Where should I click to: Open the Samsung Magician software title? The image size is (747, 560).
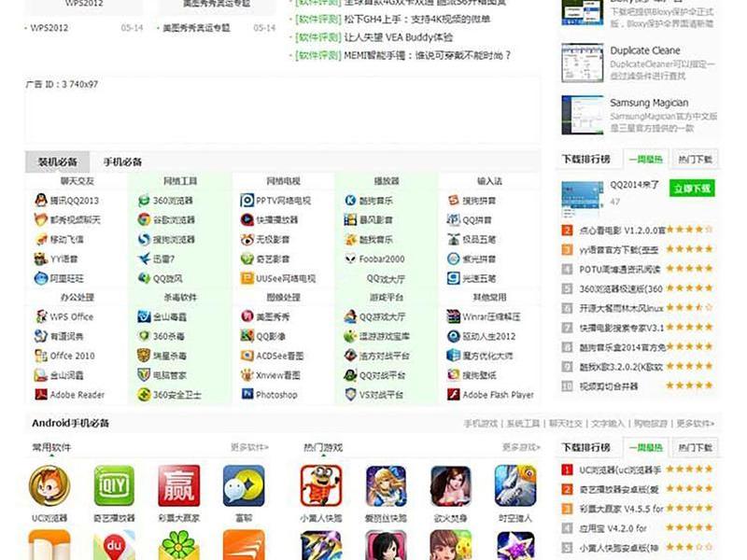pos(649,103)
